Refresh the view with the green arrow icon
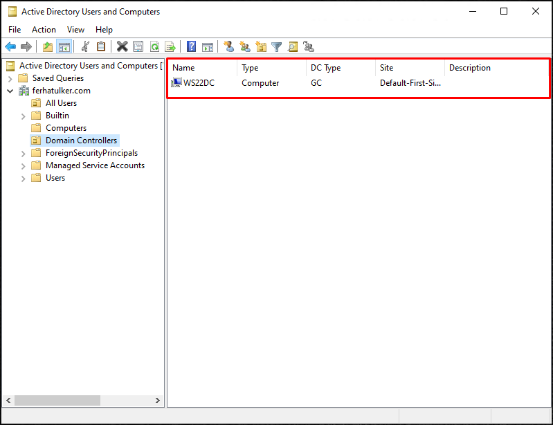Image resolution: width=553 pixels, height=425 pixels. (154, 46)
